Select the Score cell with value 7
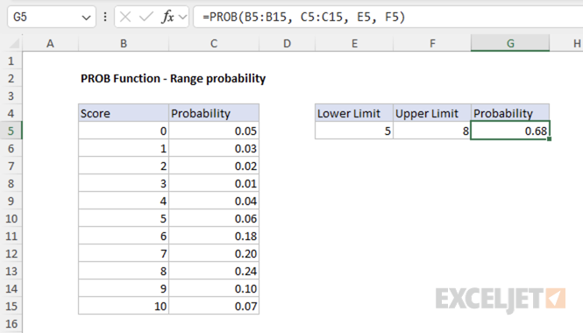 124,253
